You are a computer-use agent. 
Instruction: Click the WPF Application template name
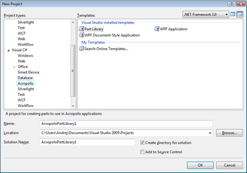pyautogui.click(x=173, y=29)
